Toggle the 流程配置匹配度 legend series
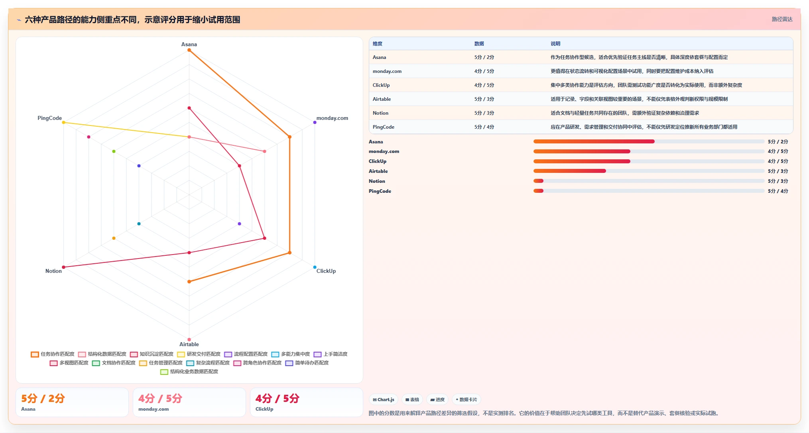 246,354
